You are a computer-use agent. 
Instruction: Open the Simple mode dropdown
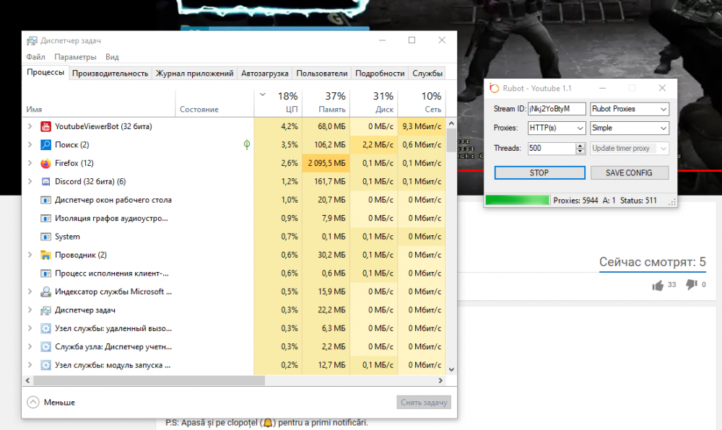[x=629, y=128]
